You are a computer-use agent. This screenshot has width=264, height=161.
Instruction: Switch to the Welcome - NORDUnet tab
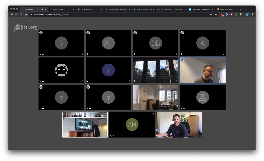point(201,9)
